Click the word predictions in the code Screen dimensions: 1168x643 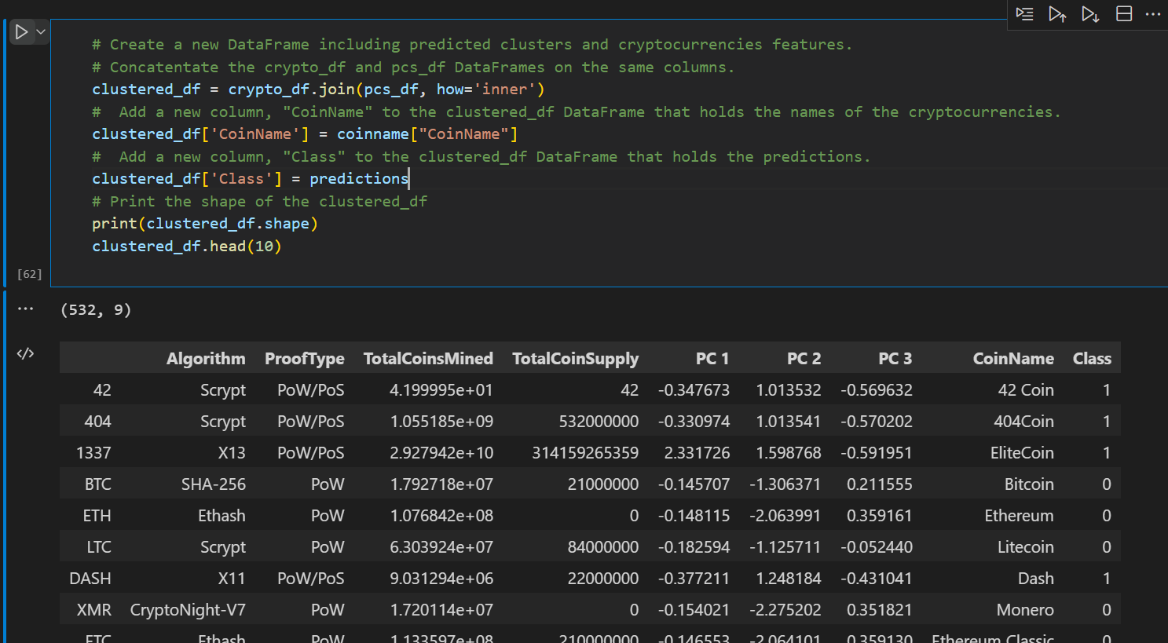click(x=359, y=179)
